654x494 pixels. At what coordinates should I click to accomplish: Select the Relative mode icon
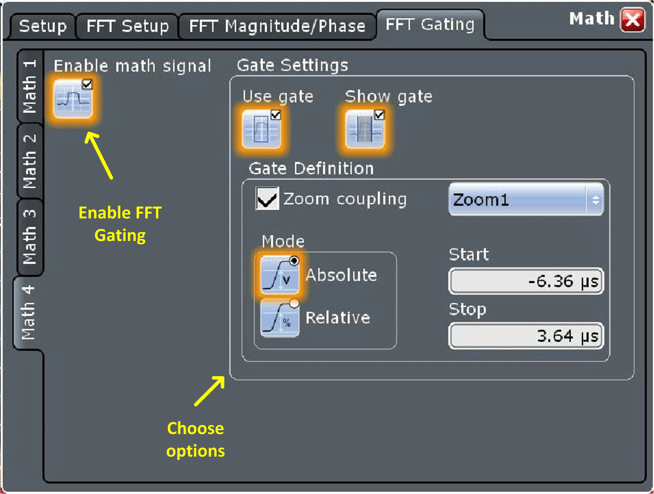coord(280,318)
